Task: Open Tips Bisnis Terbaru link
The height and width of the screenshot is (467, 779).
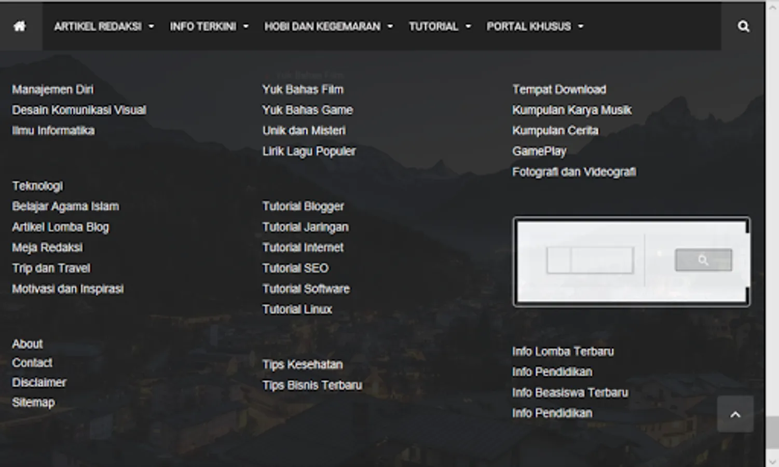Action: coord(312,386)
